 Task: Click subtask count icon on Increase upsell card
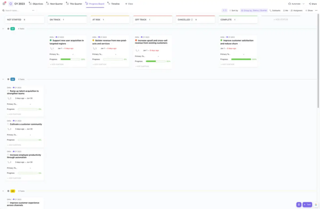point(137,50)
